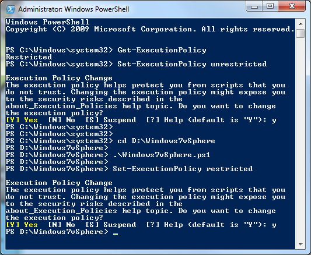Click the '.\Windows7vSphere.ps1' script command

click(162, 155)
